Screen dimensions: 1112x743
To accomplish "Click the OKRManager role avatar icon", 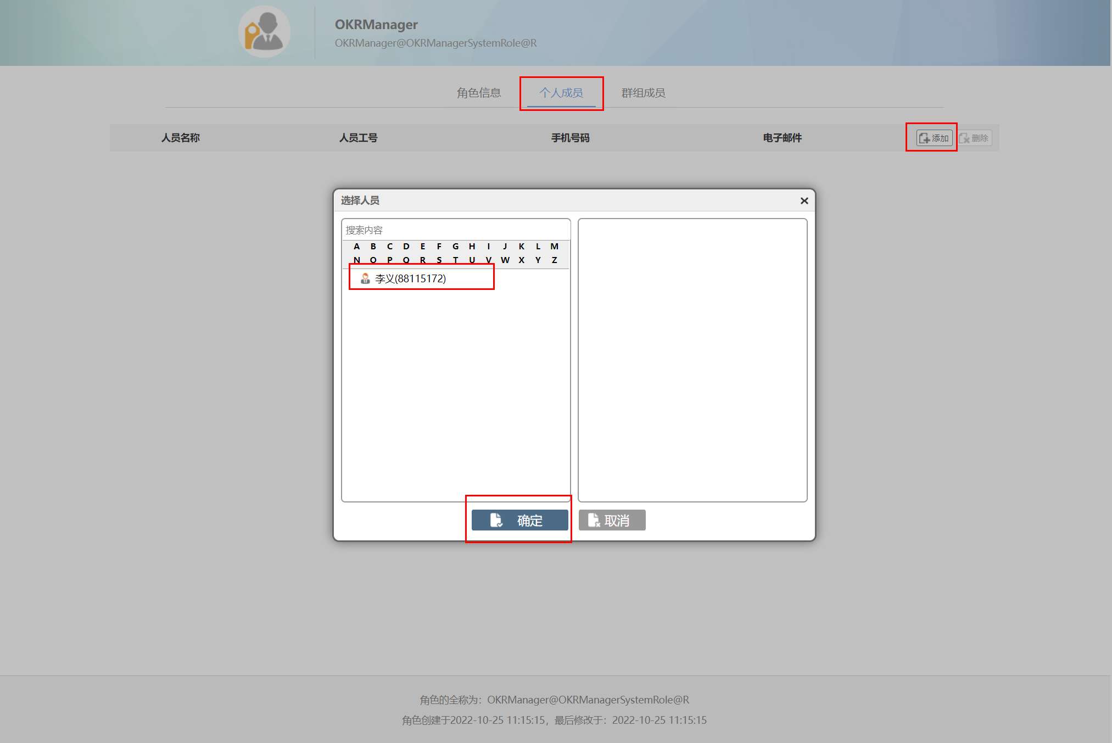I will coord(264,32).
